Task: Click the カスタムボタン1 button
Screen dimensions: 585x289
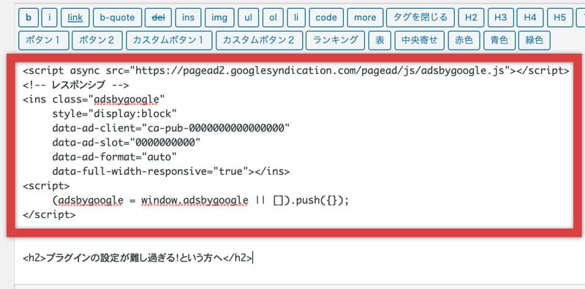Action: [169, 40]
